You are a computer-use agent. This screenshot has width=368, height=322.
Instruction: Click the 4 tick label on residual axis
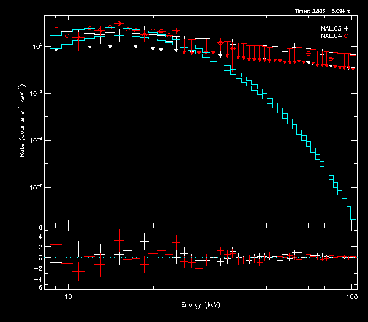(x=40, y=238)
